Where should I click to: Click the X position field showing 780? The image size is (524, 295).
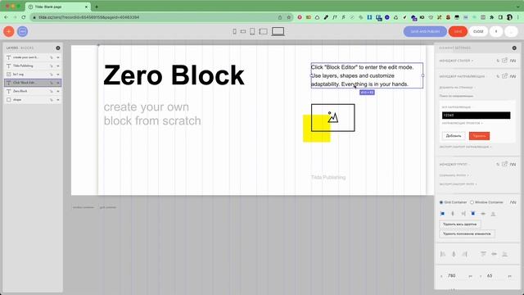coord(451,275)
